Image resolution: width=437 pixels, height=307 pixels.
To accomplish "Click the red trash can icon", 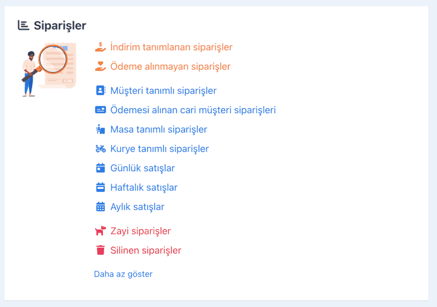I will 100,250.
